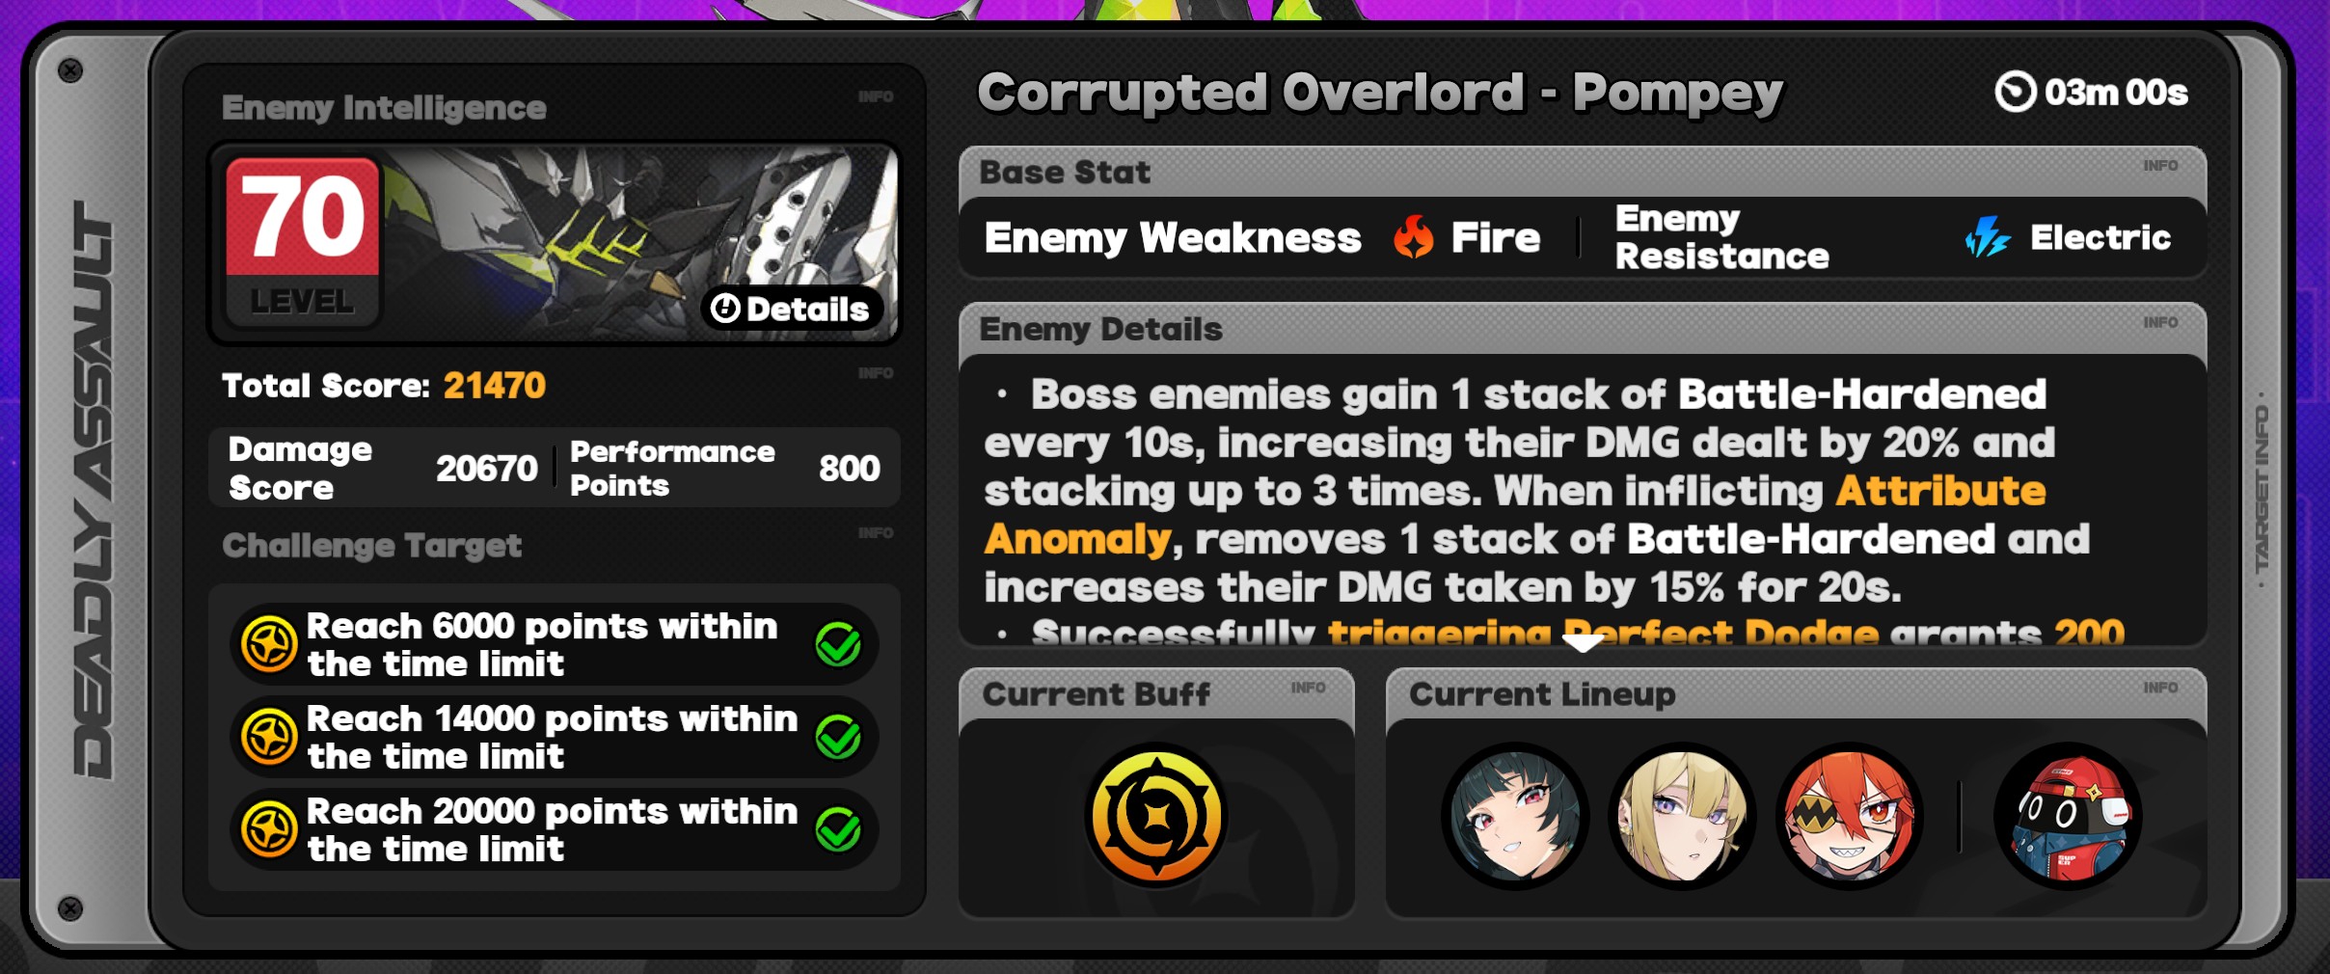Click the Fire weakness flame icon

[1414, 237]
